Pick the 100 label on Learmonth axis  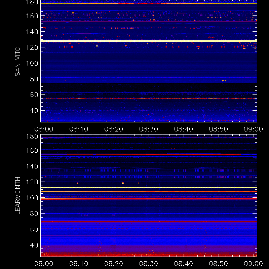click(x=32, y=198)
